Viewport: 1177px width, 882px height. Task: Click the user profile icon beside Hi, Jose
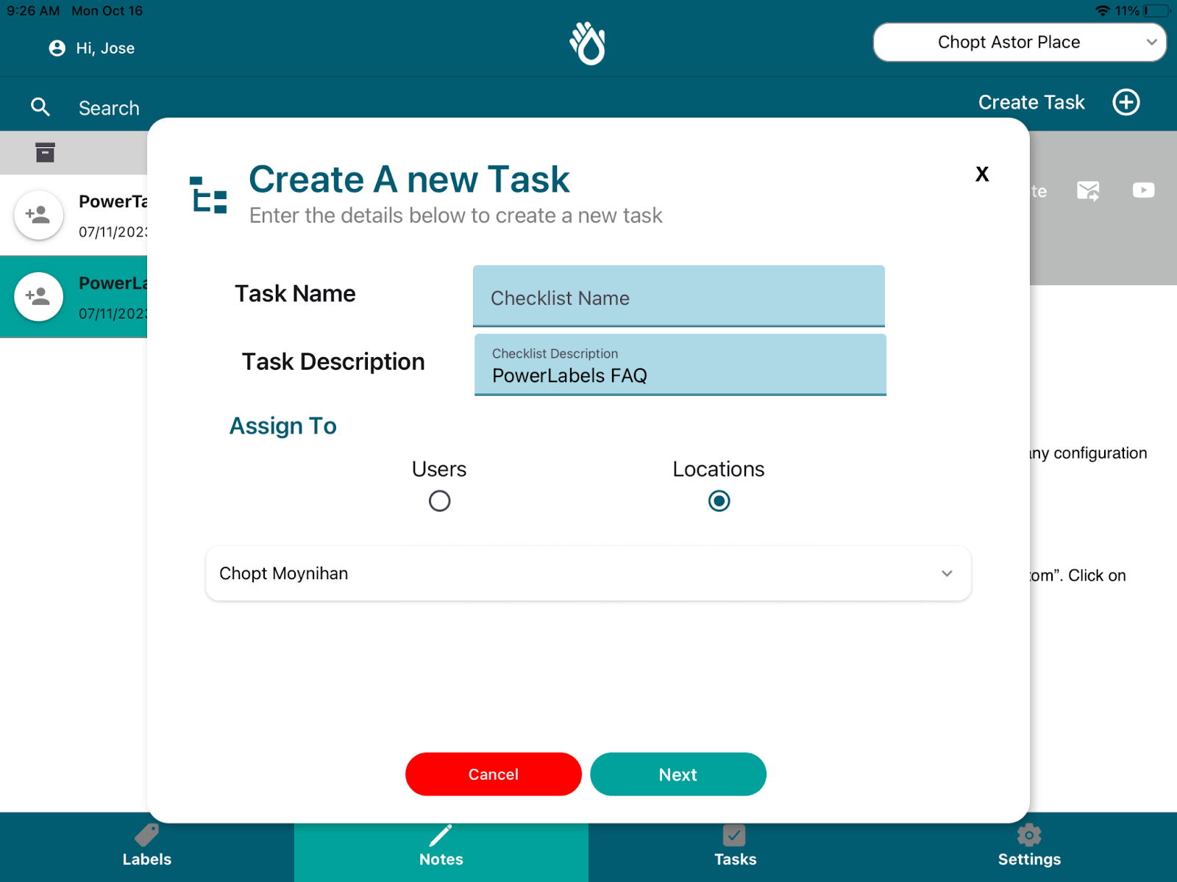point(57,49)
